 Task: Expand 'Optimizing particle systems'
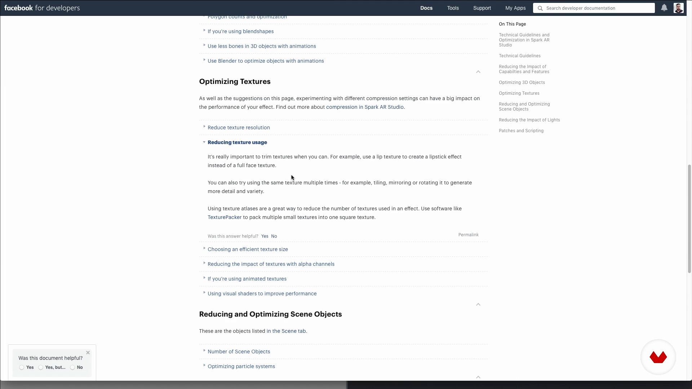click(x=241, y=366)
